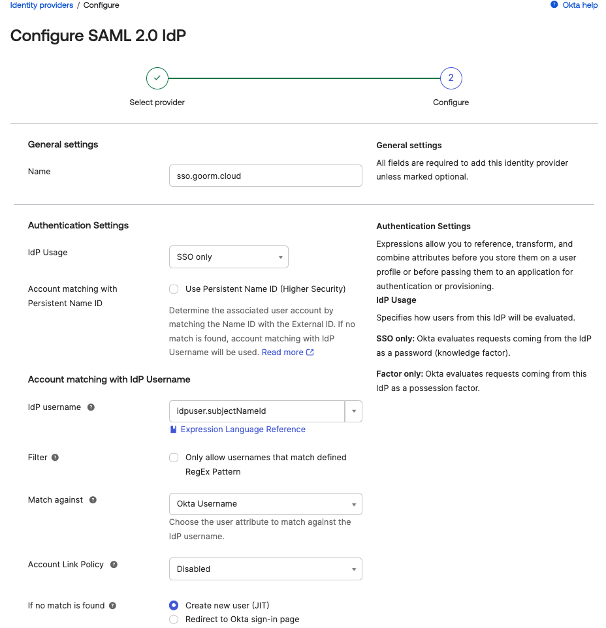
Task: Expand the IdP username expression dropdown arrow
Action: point(353,411)
